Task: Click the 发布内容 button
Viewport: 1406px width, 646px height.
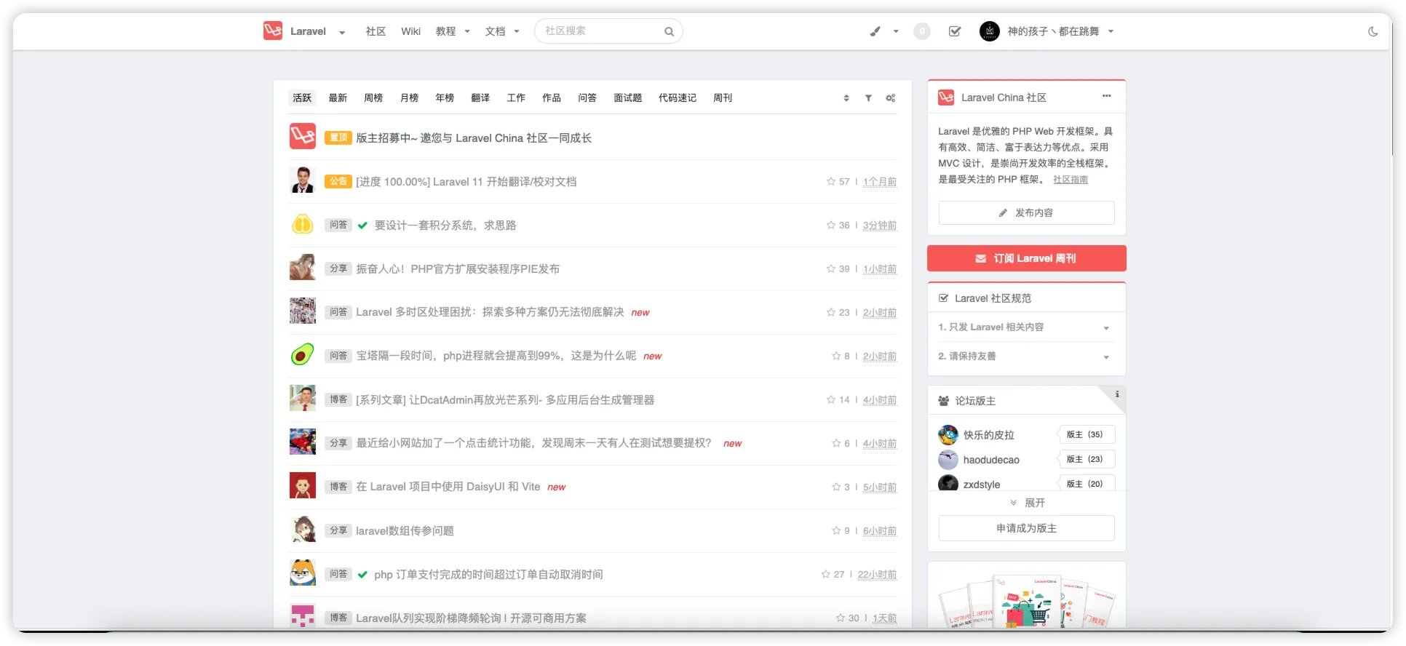Action: [x=1026, y=212]
